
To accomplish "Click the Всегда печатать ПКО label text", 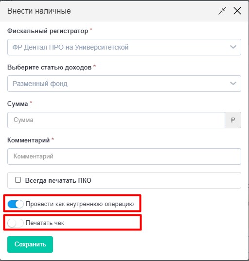I will pos(58,180).
